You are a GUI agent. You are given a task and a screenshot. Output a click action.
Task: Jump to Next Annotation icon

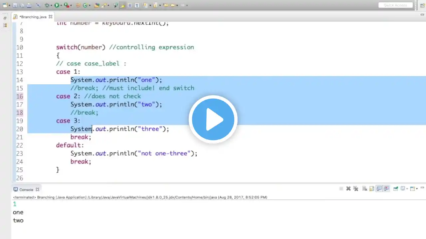pos(145,5)
